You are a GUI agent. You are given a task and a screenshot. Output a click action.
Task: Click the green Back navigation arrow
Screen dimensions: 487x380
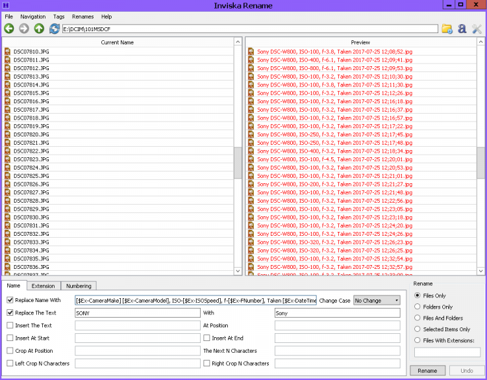coord(9,29)
